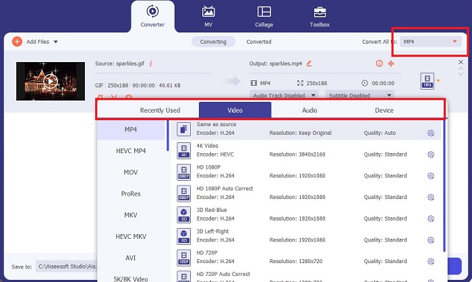Image resolution: width=472 pixels, height=282 pixels.
Task: Click the source info icon next to sparkles.gif
Action: [150, 63]
